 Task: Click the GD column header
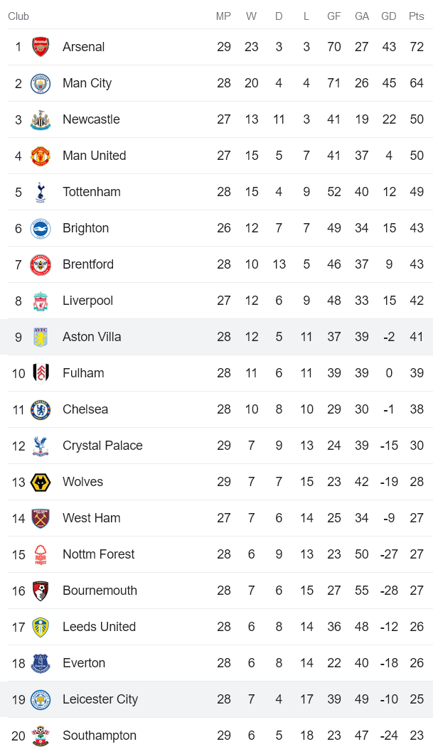point(388,16)
